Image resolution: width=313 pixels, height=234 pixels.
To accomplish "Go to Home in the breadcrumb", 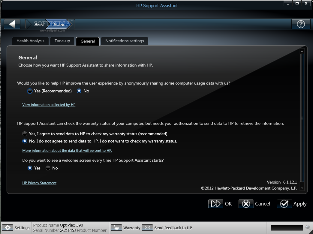I will pos(39,24).
